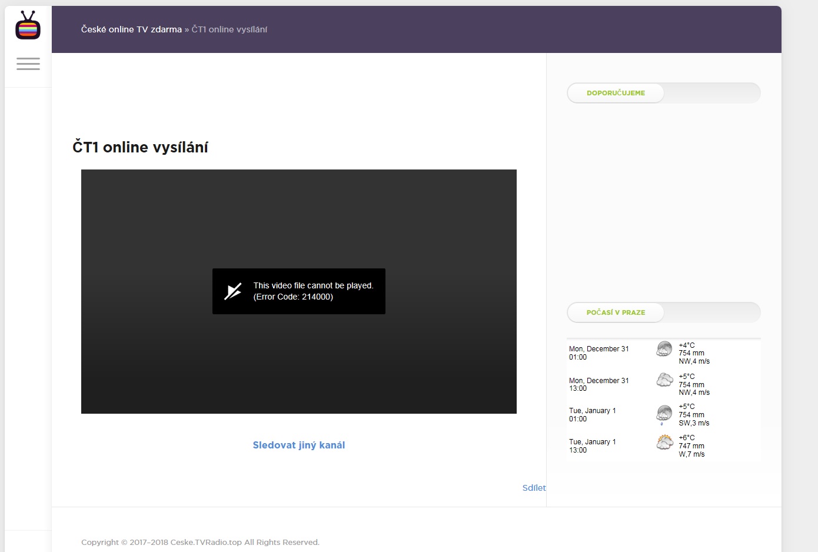Click the Mon, December 31 01:00 date entry
Viewport: 818px width, 552px height.
598,353
